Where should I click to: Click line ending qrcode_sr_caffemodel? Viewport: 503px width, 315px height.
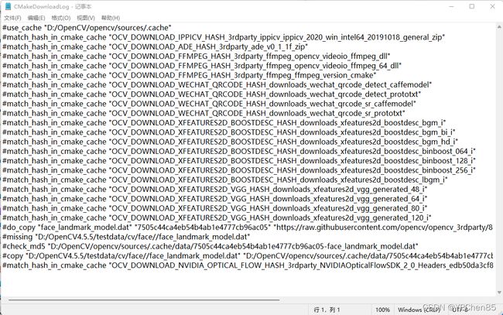pos(209,104)
